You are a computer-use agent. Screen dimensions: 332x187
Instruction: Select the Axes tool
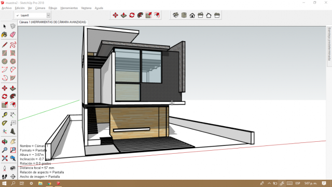pyautogui.click(x=5, y=131)
